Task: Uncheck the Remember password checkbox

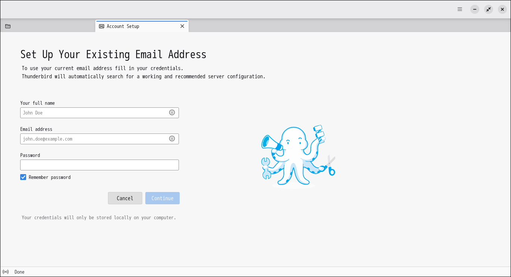Action: click(23, 177)
